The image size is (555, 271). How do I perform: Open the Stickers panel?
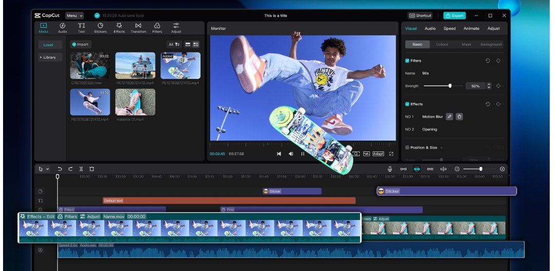[100, 28]
